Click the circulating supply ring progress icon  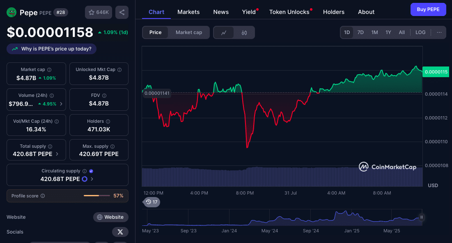click(x=85, y=179)
